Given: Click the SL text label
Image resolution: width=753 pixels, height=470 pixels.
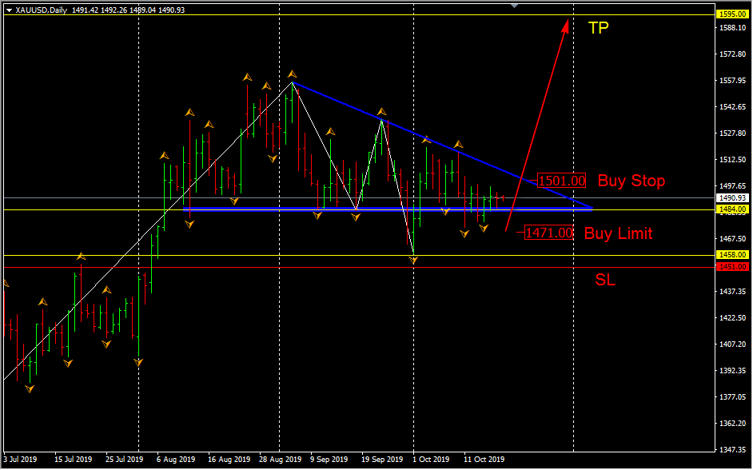Looking at the screenshot, I should (605, 280).
